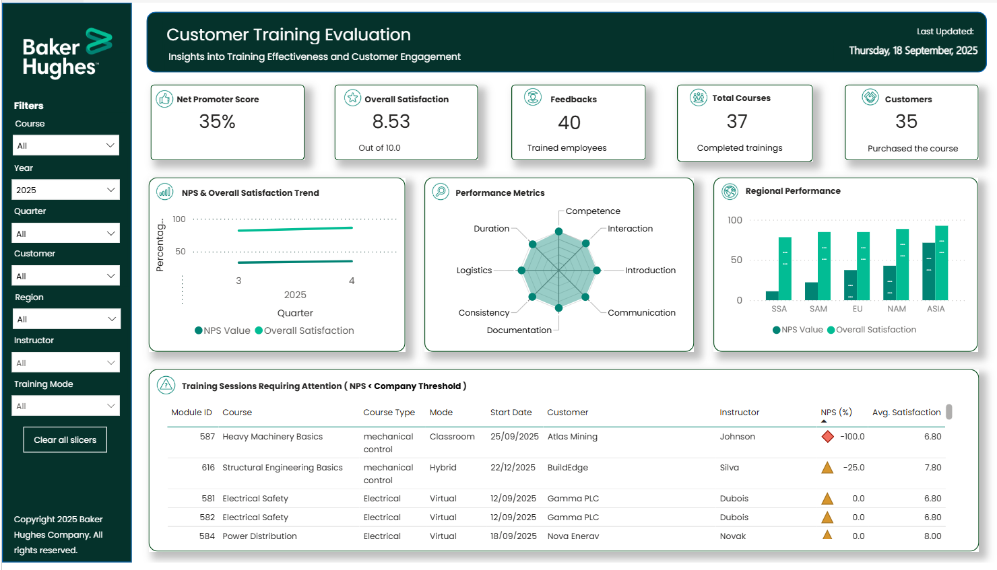
Task: Click the "-25.0" NPS value
Action: pos(854,468)
